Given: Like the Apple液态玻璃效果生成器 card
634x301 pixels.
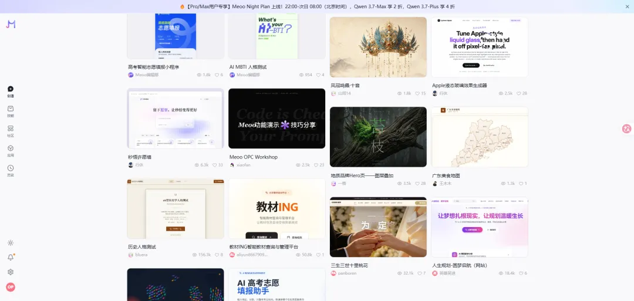Looking at the screenshot, I should click(519, 93).
